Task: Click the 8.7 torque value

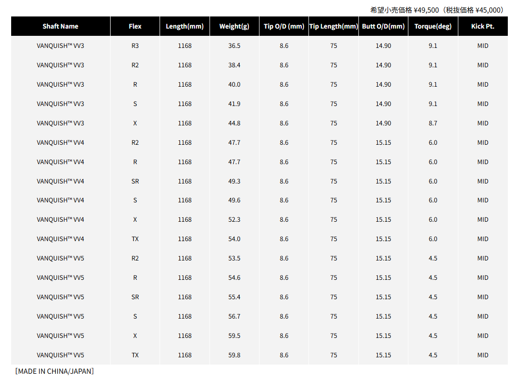Action: [433, 123]
